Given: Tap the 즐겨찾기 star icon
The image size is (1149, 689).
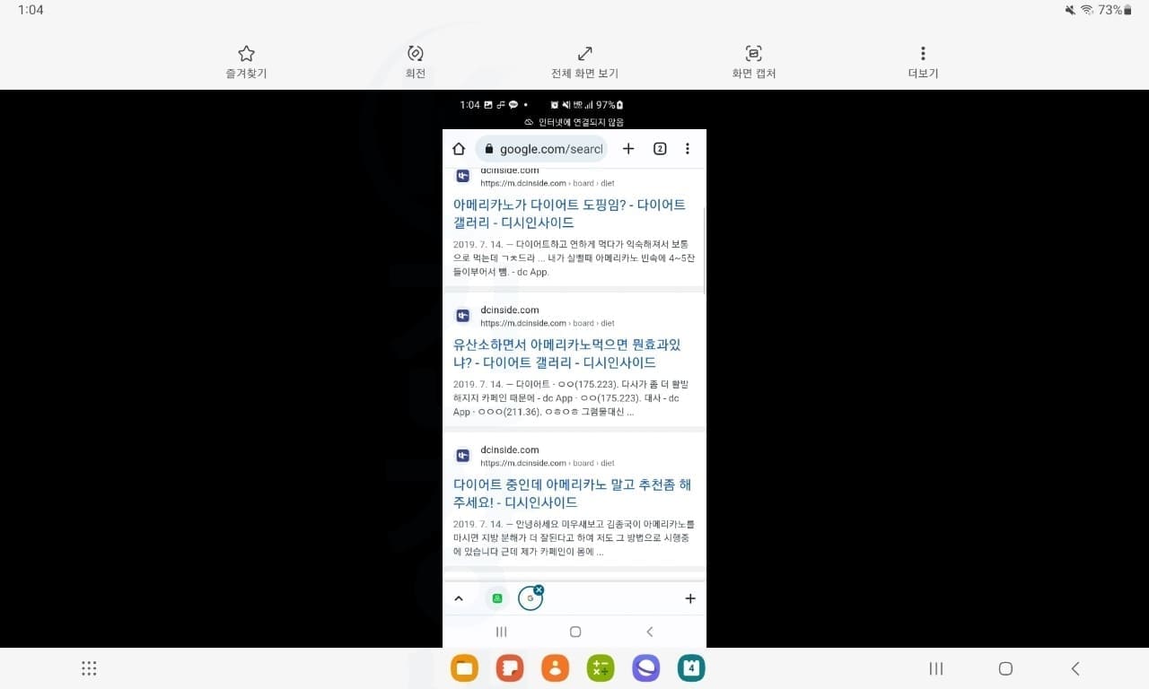Looking at the screenshot, I should click(246, 54).
